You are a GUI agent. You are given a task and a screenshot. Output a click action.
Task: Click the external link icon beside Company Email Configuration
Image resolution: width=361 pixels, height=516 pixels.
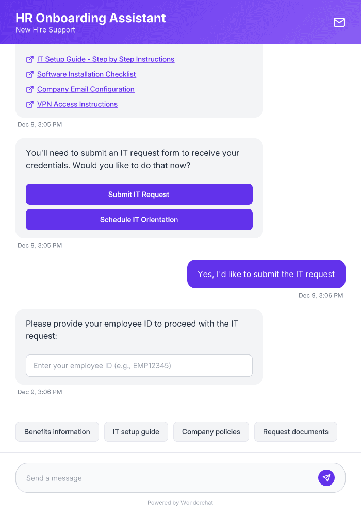[29, 89]
